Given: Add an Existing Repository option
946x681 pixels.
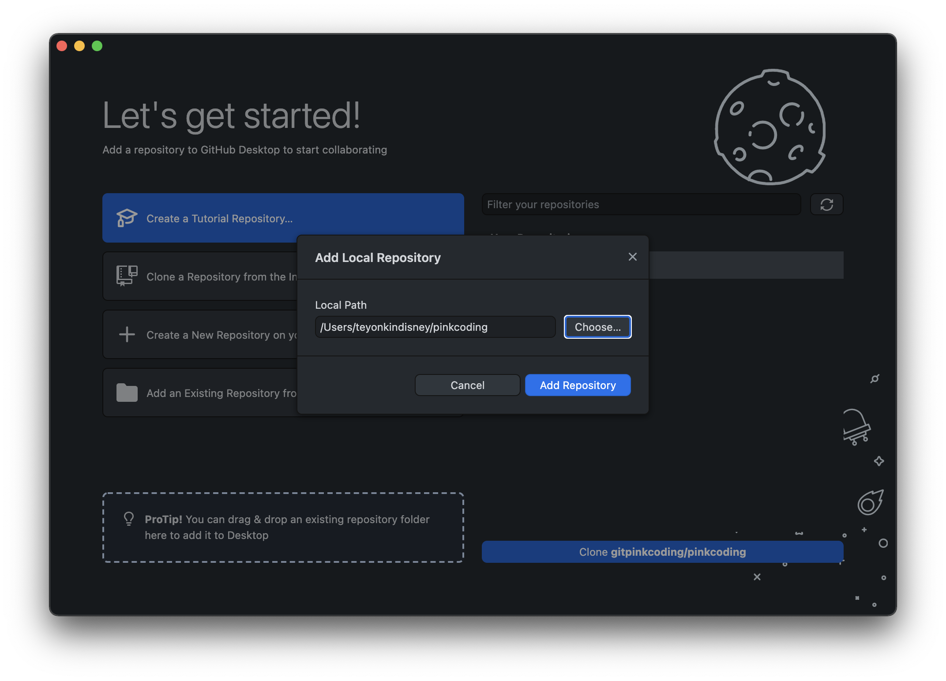Looking at the screenshot, I should click(x=200, y=393).
